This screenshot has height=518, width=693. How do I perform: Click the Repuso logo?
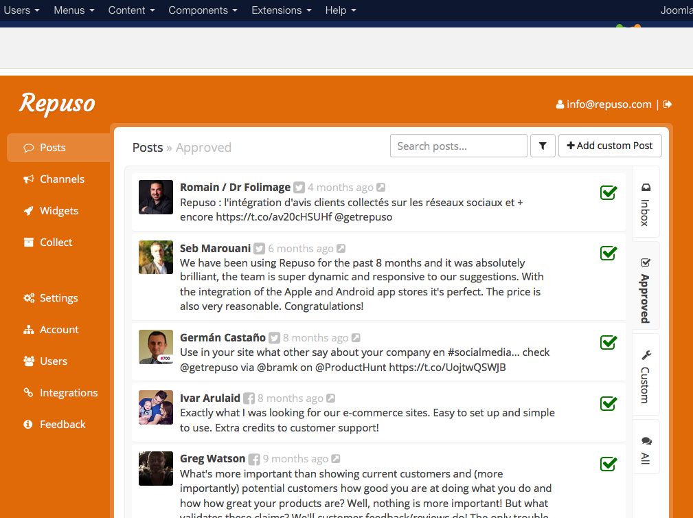point(57,104)
